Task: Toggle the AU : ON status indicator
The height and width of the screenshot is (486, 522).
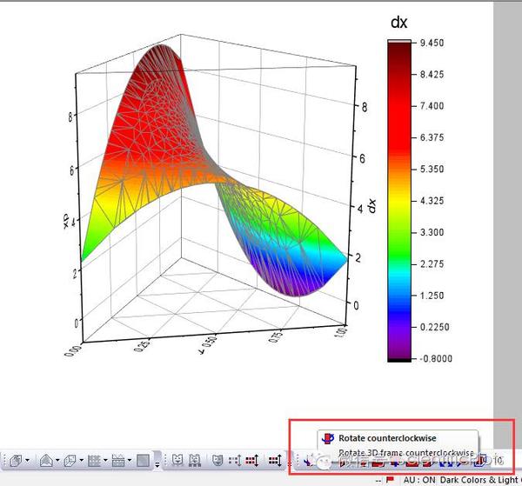Action: click(419, 480)
